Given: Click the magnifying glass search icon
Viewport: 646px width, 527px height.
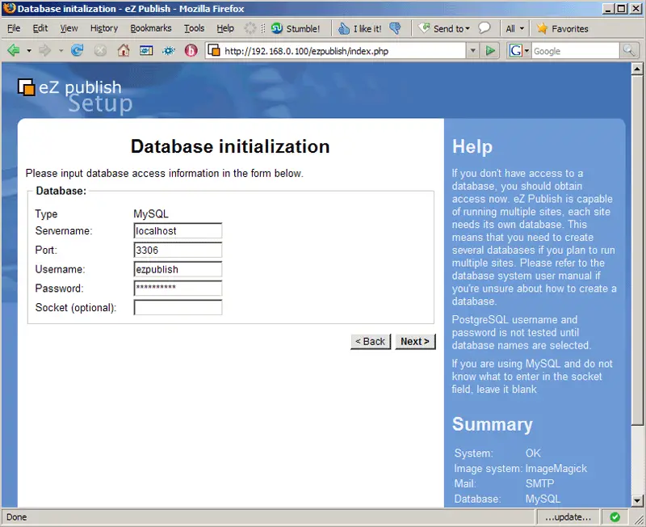Looking at the screenshot, I should [629, 51].
